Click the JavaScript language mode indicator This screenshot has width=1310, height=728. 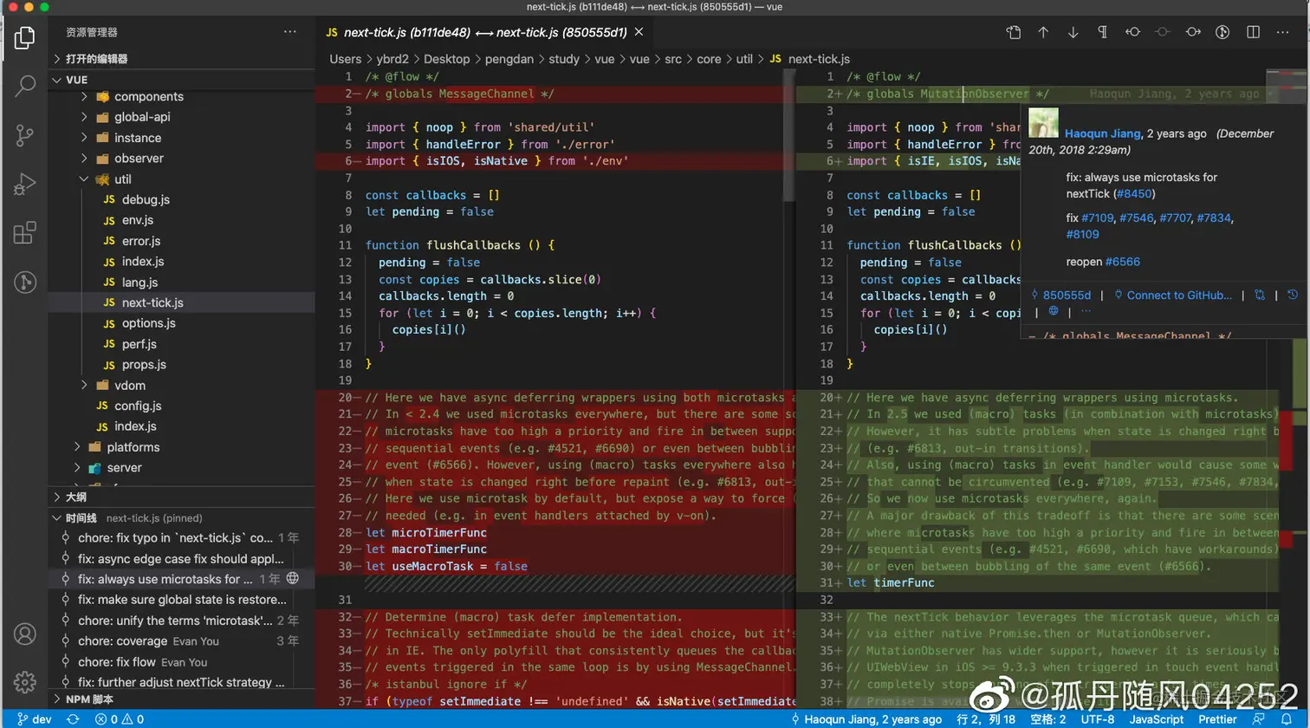[x=1156, y=718]
